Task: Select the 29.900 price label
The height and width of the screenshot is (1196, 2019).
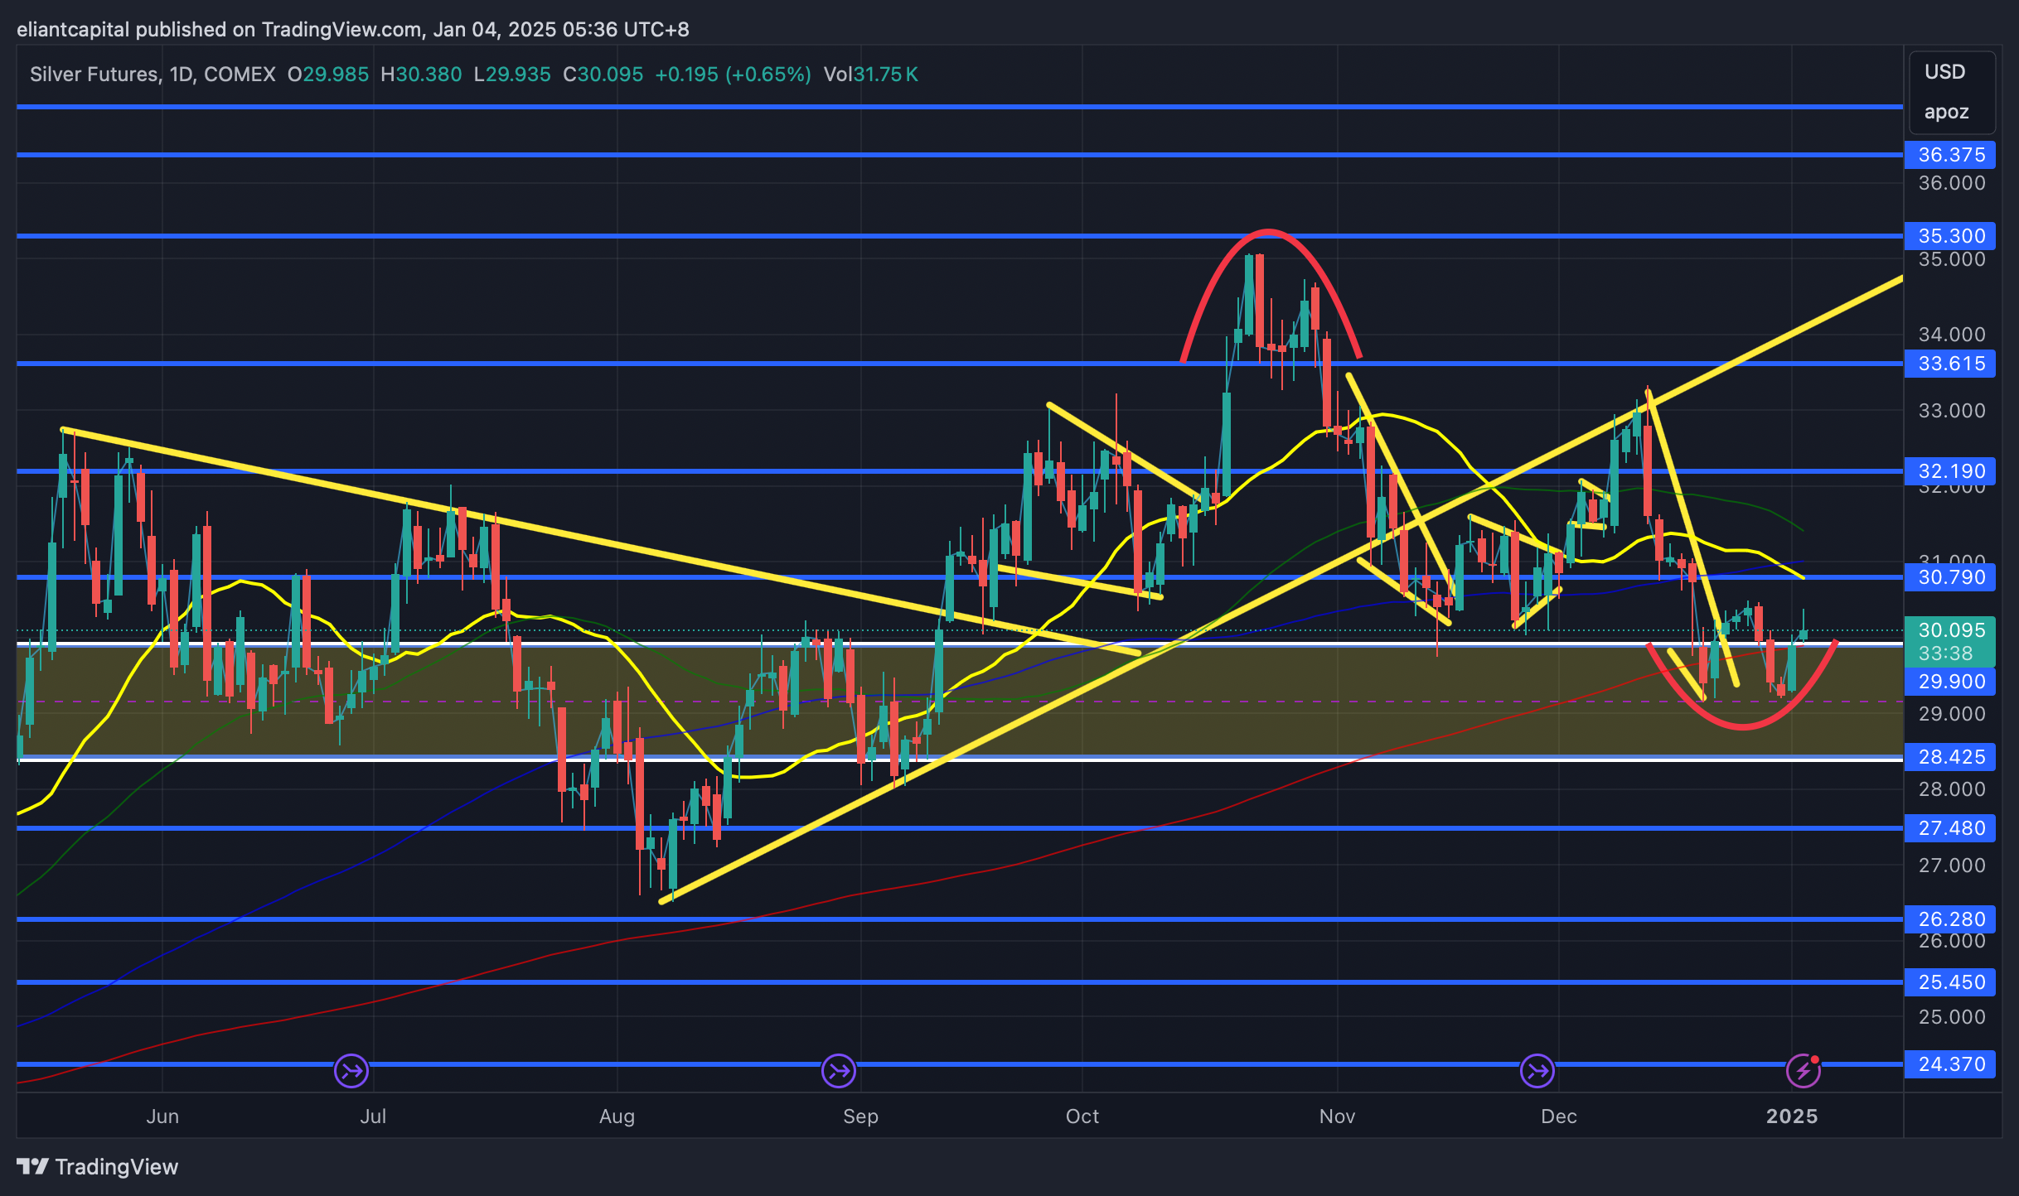Action: (1951, 682)
